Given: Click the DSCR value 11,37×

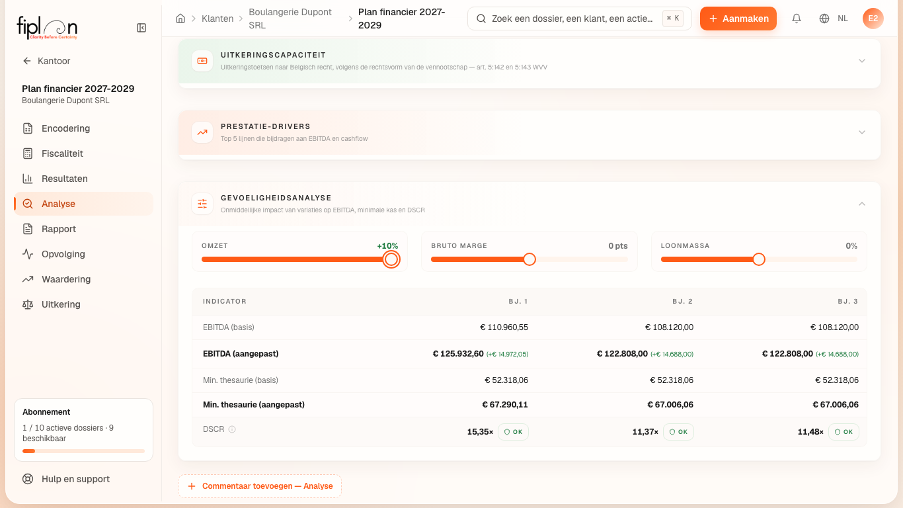Looking at the screenshot, I should (645, 432).
